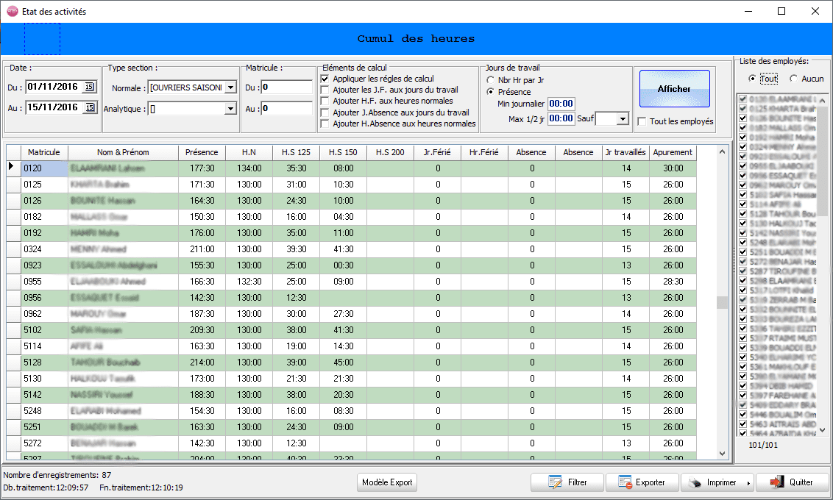833x500 pixels.
Task: Uncheck employee 0324 in the employee list
Action: point(743,147)
